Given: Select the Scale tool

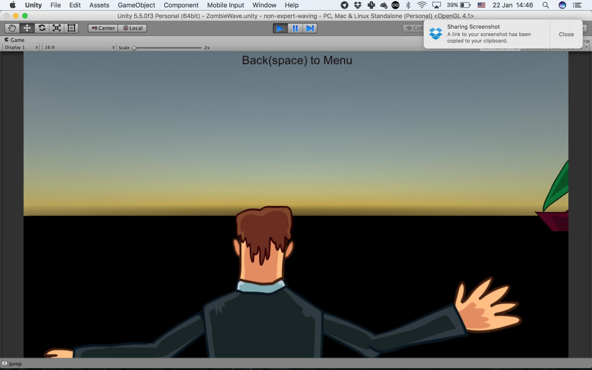Looking at the screenshot, I should (x=56, y=28).
